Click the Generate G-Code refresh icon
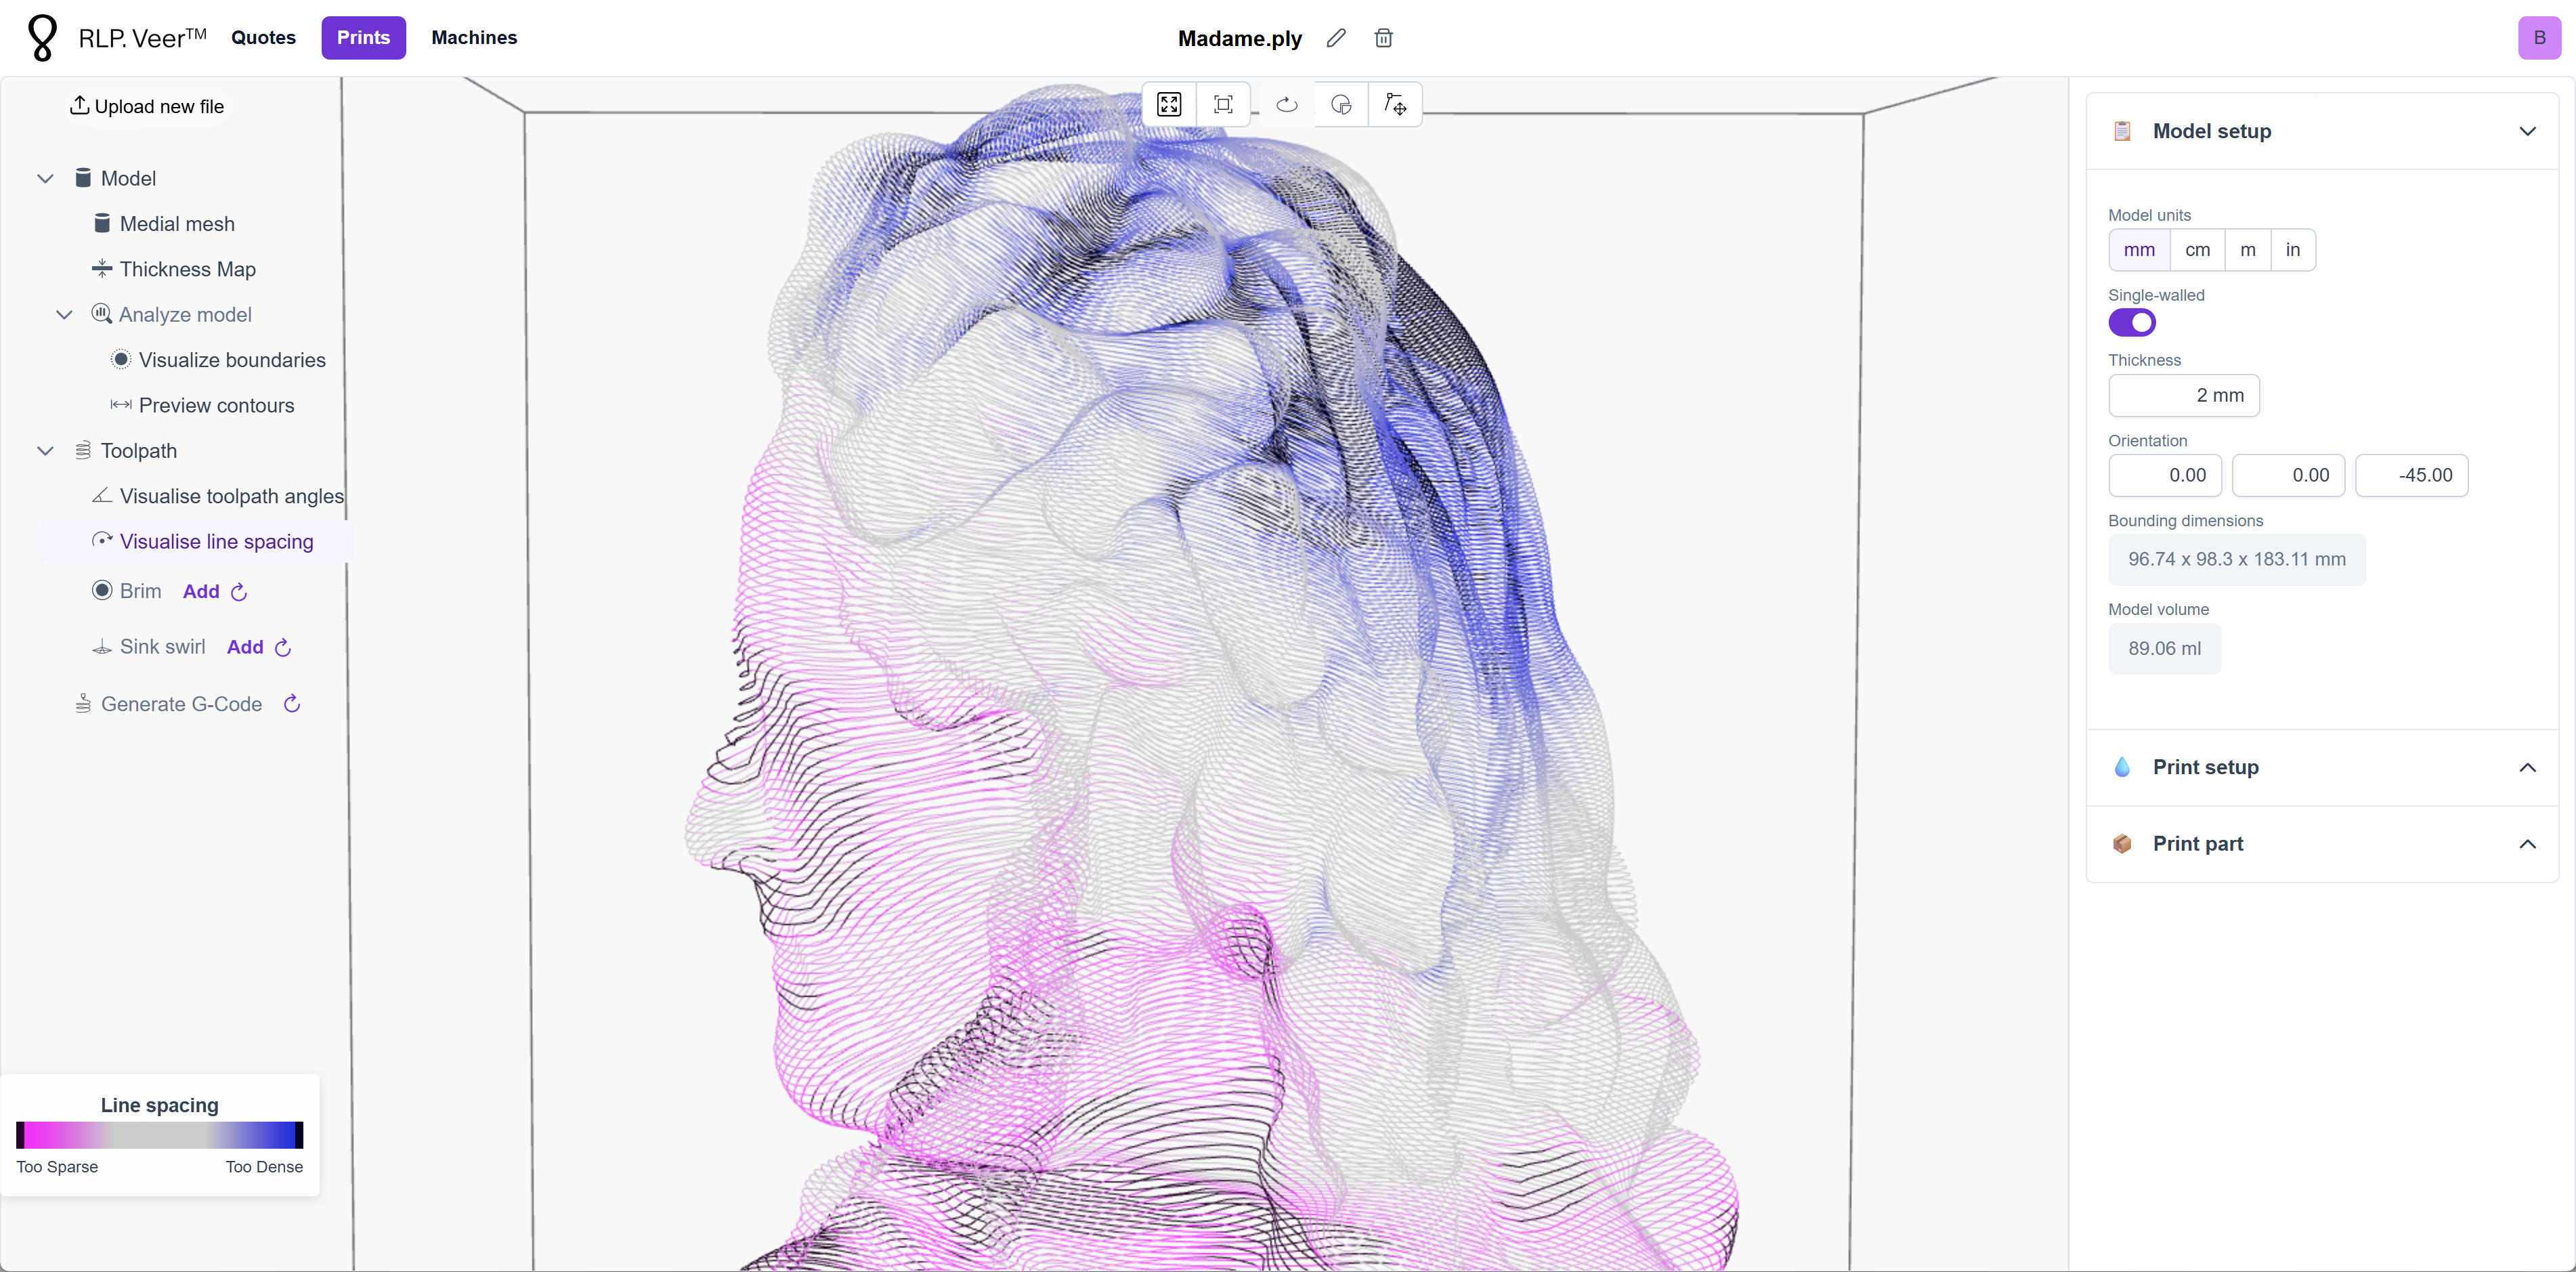 (x=292, y=704)
